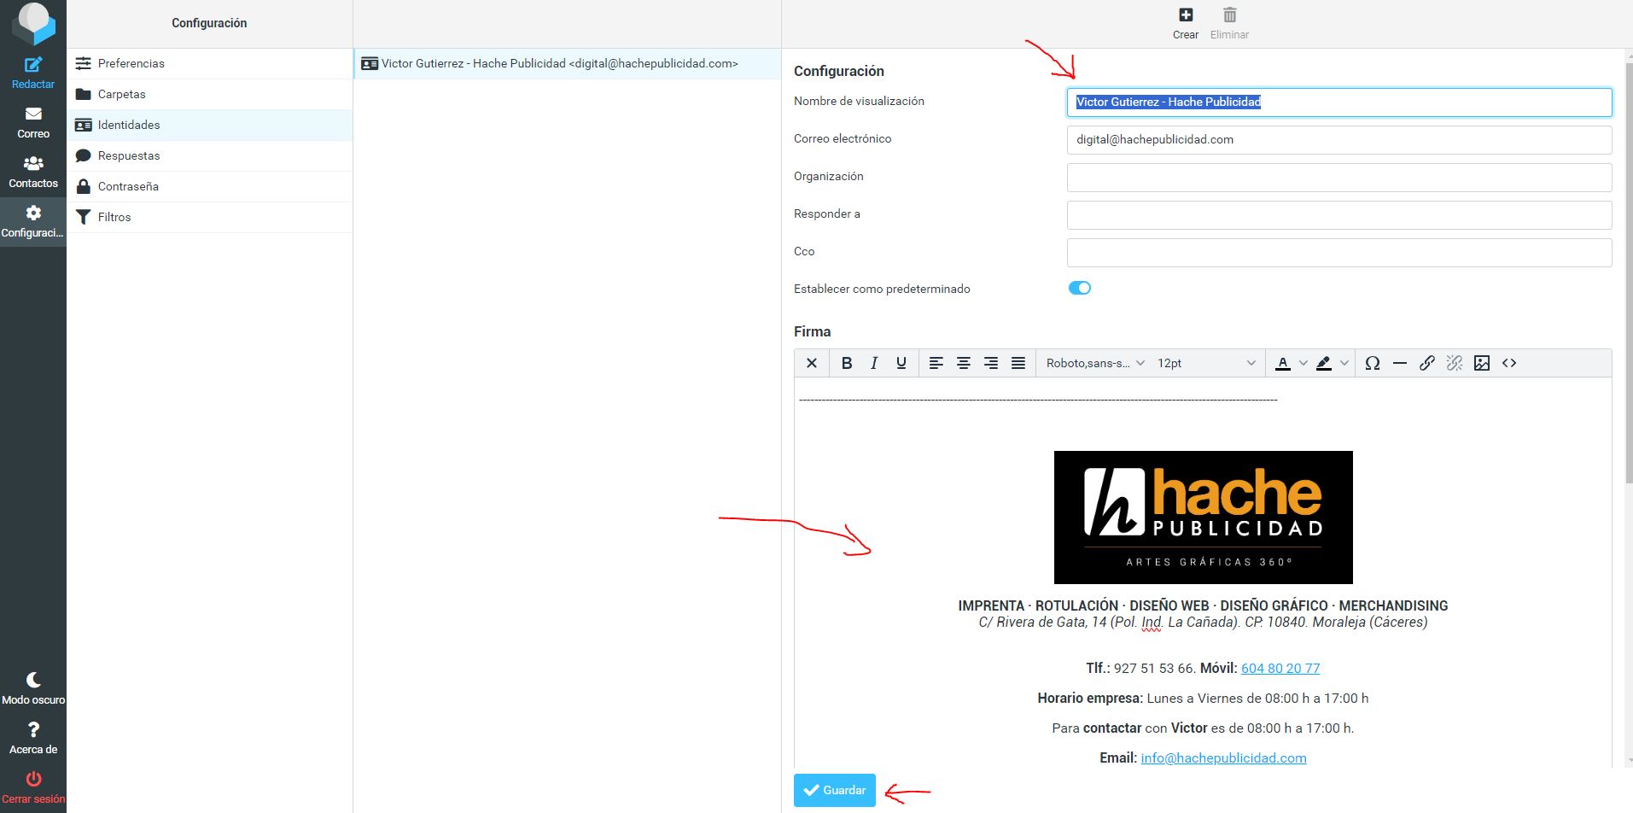The height and width of the screenshot is (813, 1633).
Task: Open the source code view icon
Action: click(x=1509, y=364)
